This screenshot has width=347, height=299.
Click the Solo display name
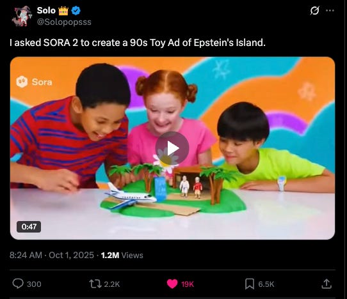click(46, 10)
